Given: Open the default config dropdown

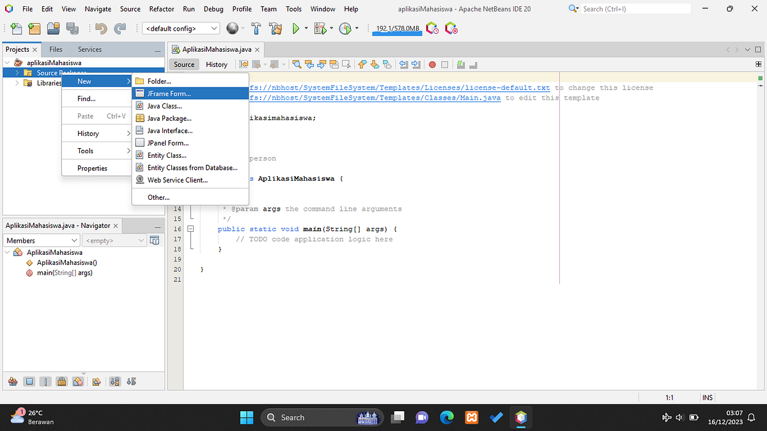Looking at the screenshot, I should point(181,29).
